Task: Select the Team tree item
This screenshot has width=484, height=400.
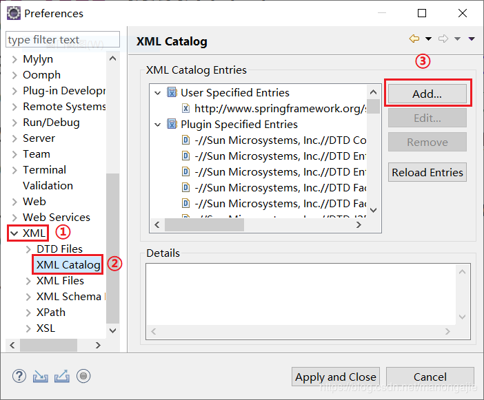Action: pyautogui.click(x=37, y=154)
